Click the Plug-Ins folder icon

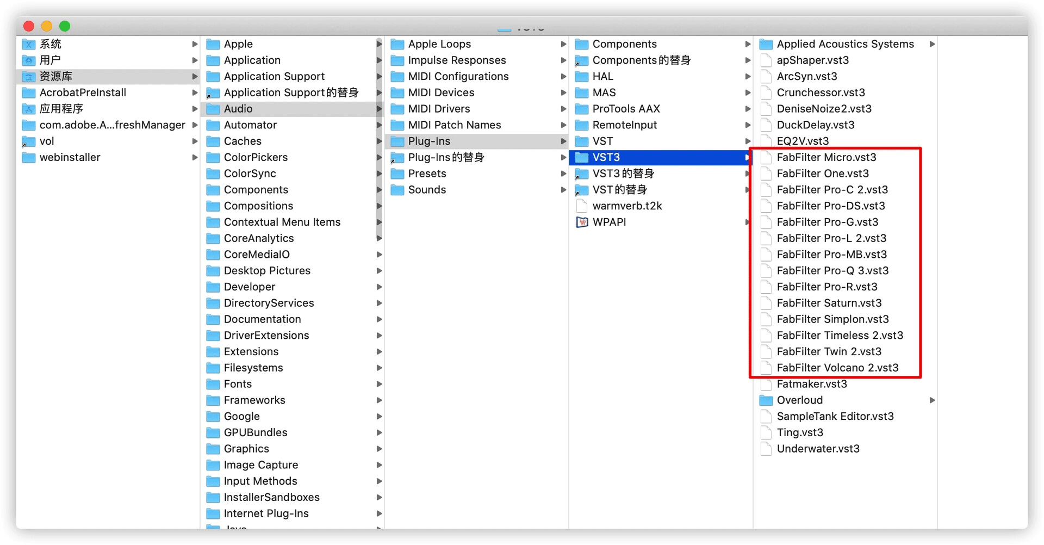(x=397, y=141)
